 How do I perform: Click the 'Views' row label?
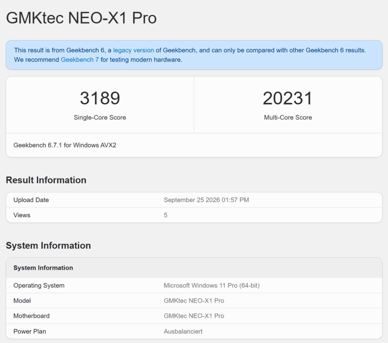click(22, 215)
